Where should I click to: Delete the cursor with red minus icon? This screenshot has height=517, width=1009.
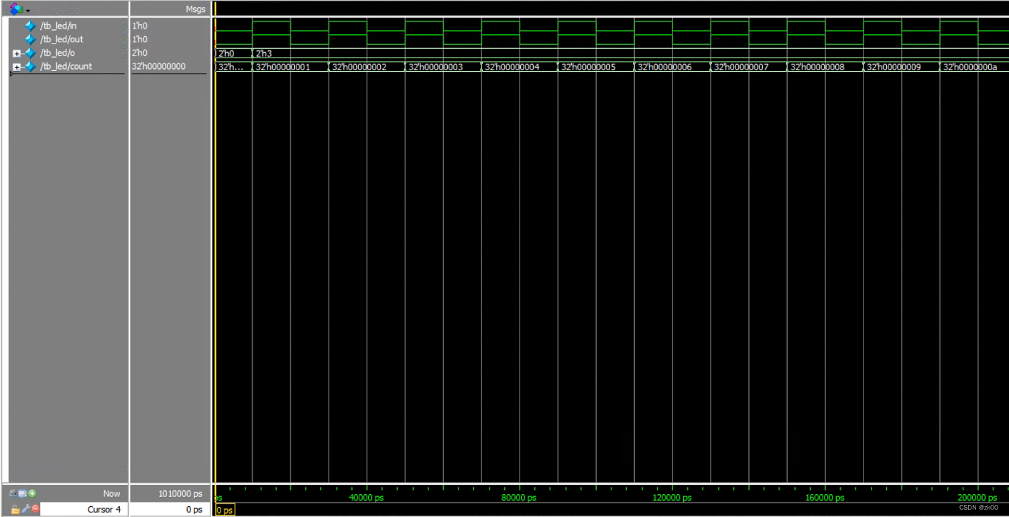[36, 510]
